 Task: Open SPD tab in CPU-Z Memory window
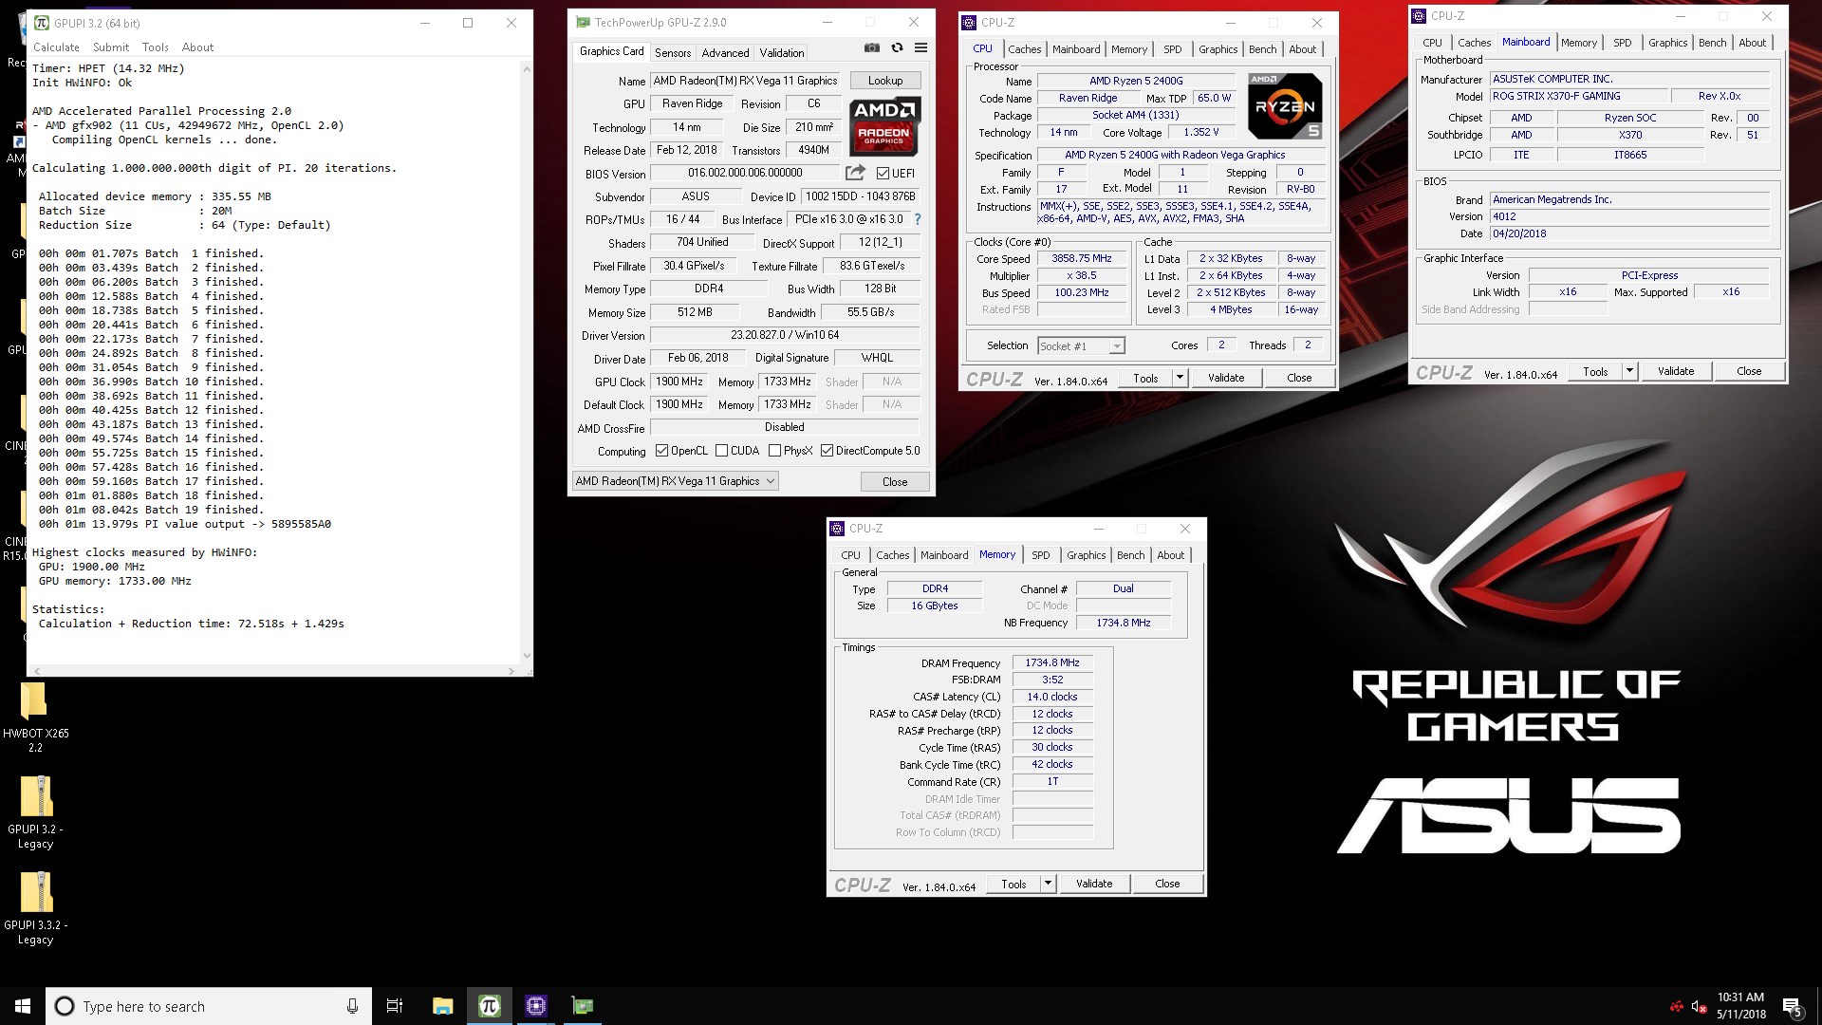pyautogui.click(x=1040, y=555)
